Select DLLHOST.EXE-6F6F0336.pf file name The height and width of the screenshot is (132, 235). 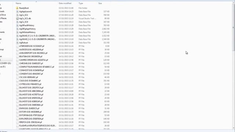pos(31,98)
